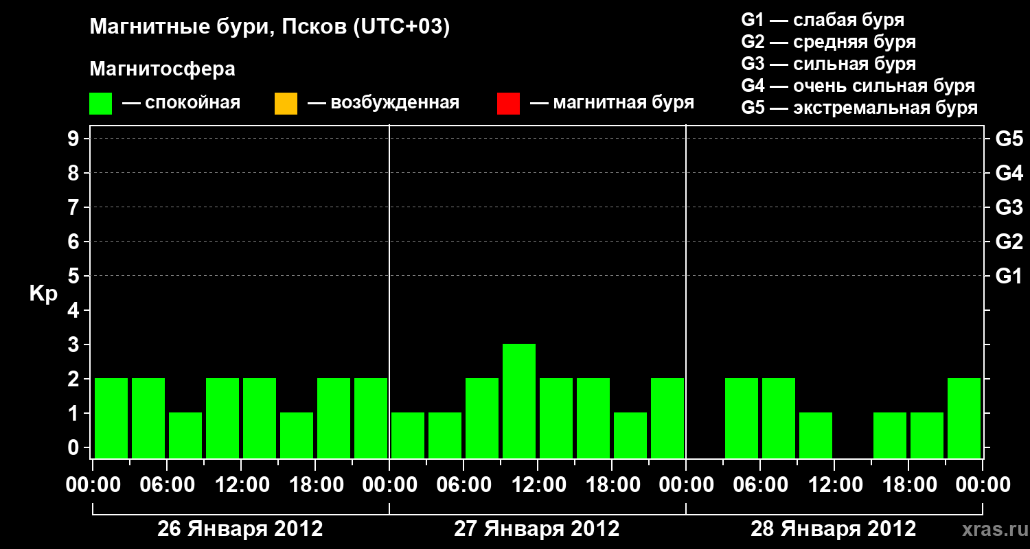The width and height of the screenshot is (1030, 549).
Task: Click the 00:00–03:00 bar on 26 January
Action: 111,418
